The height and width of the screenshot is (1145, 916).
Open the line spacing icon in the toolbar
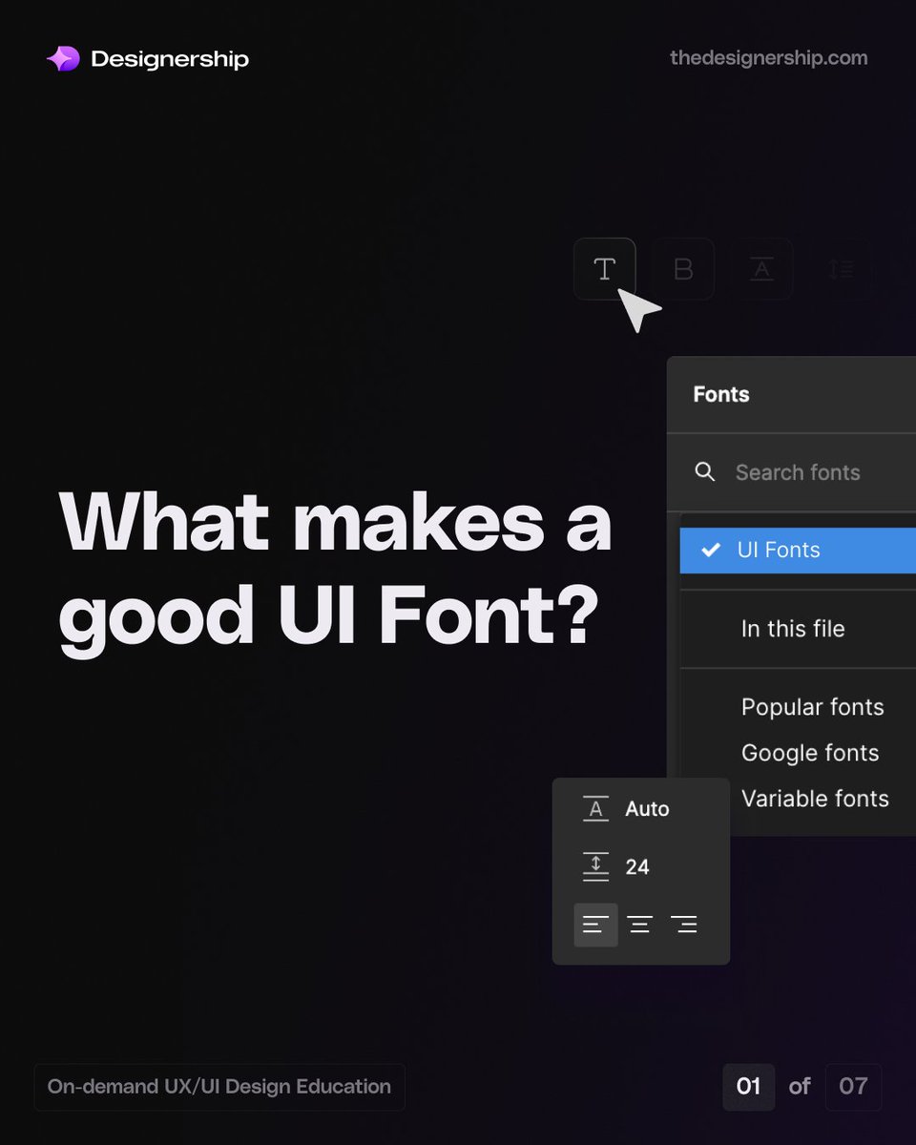coord(841,269)
